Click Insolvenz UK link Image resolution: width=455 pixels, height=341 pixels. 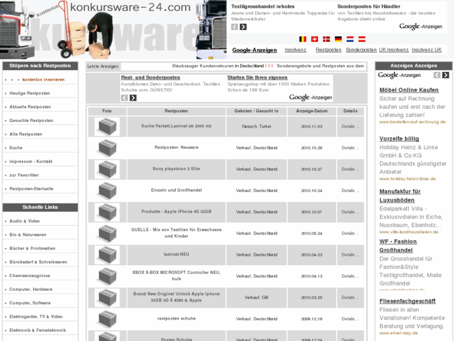(x=427, y=50)
